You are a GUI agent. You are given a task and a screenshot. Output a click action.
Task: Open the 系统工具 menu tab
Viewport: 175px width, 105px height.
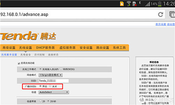pyautogui.click(x=119, y=48)
